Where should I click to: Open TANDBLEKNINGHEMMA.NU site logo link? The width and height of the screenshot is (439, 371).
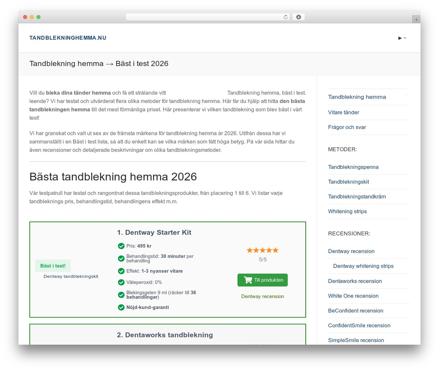[68, 38]
